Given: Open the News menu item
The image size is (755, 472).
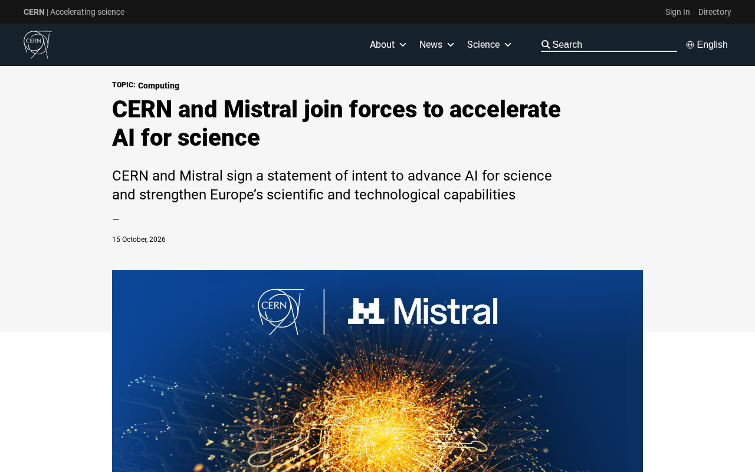Looking at the screenshot, I should click(x=431, y=45).
